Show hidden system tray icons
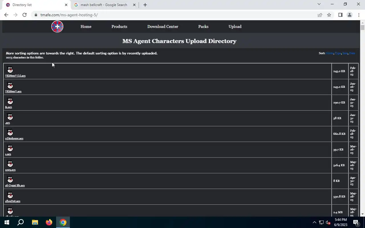The height and width of the screenshot is (228, 365). (x=314, y=222)
